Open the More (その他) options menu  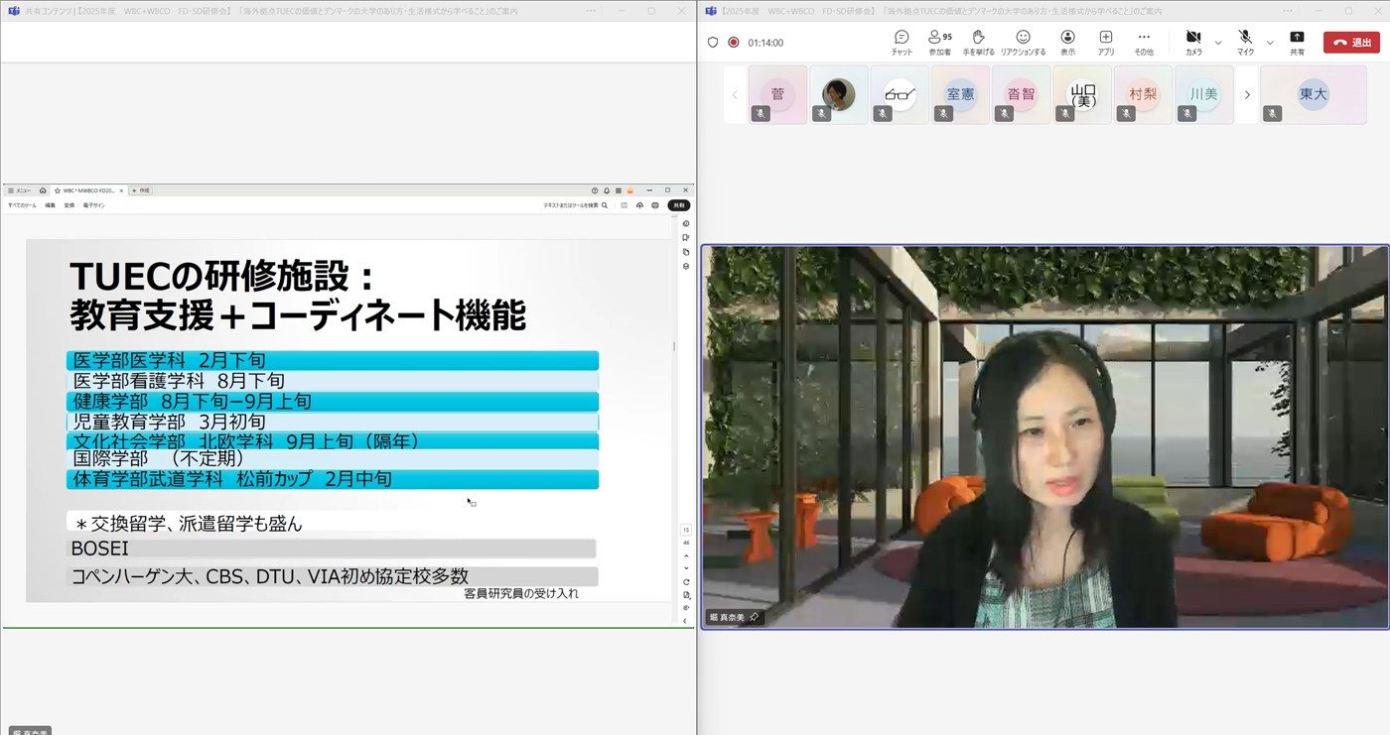point(1144,42)
